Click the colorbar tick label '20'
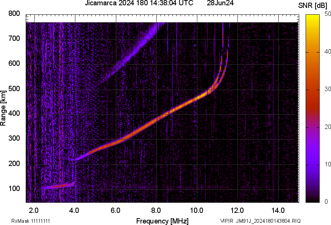This screenshot has height=225, width=331. 328,127
